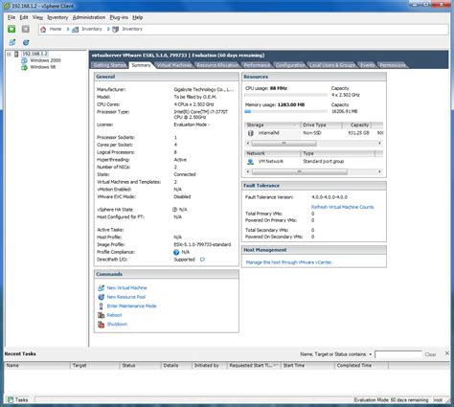
Task: Click the Tasks button in status bar
Action: click(x=18, y=399)
